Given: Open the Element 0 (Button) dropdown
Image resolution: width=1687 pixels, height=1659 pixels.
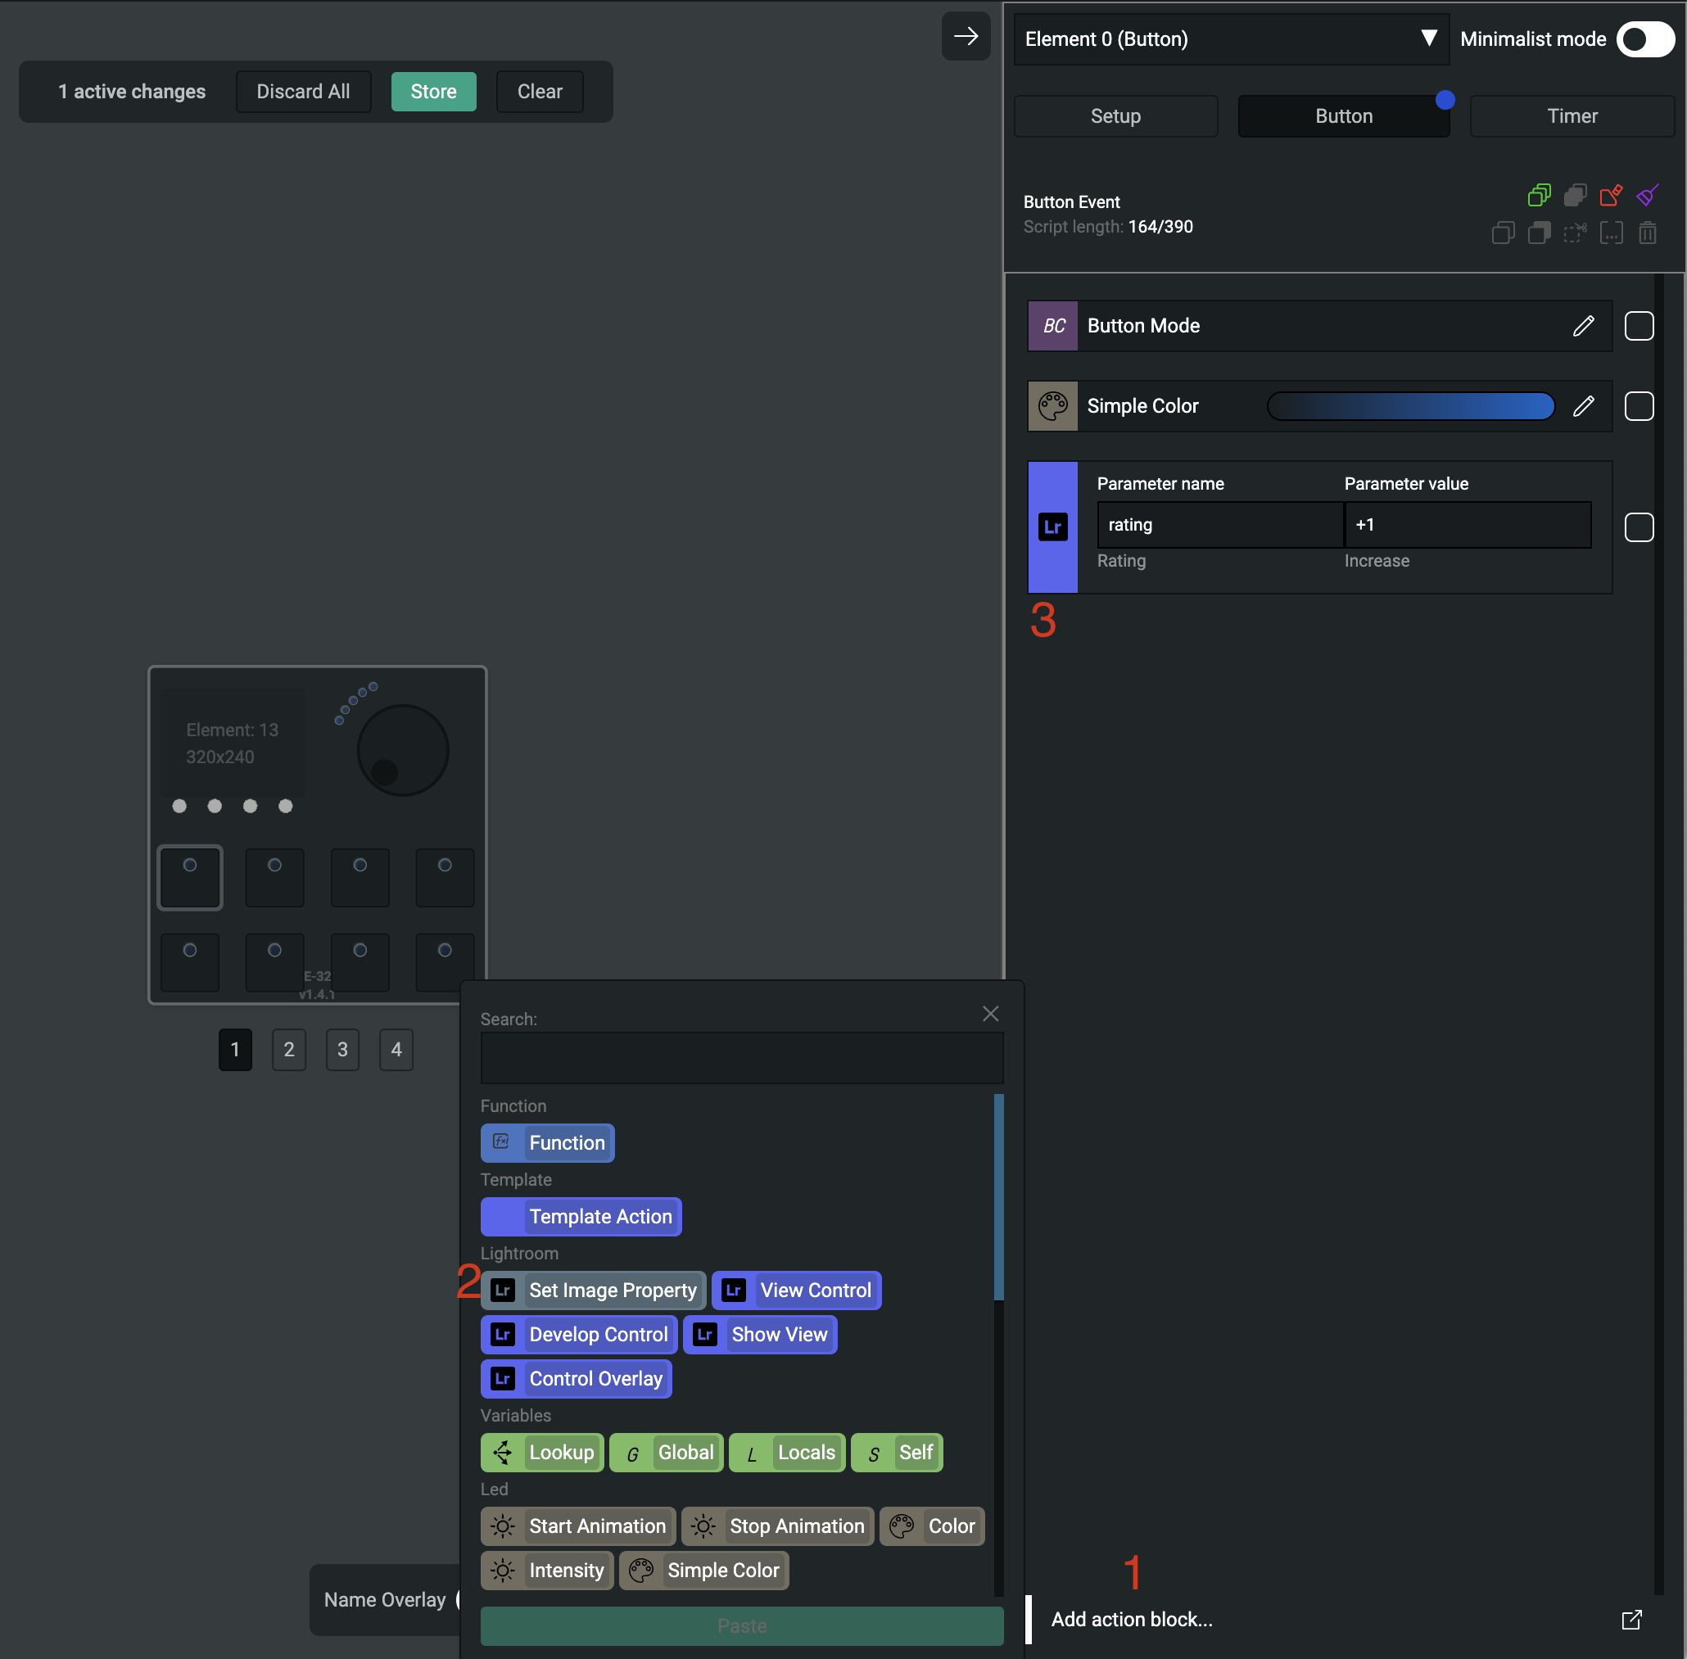Looking at the screenshot, I should point(1230,39).
